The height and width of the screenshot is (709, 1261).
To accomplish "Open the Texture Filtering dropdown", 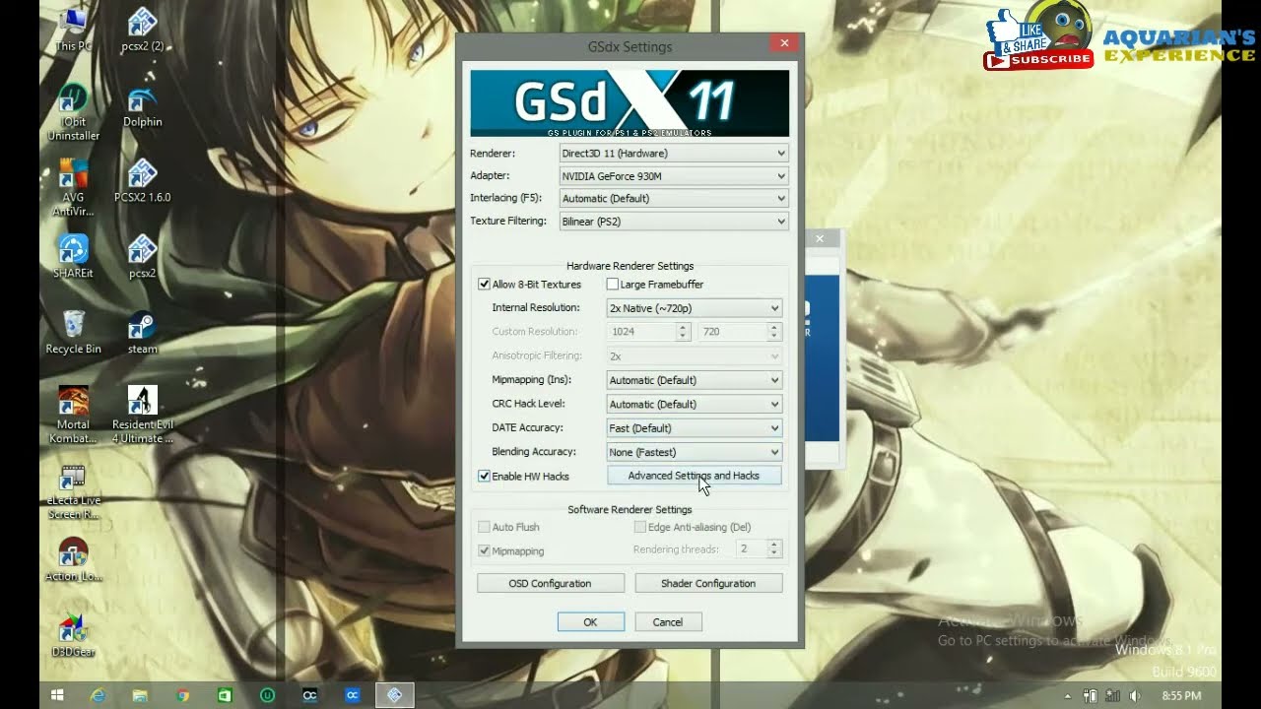I will click(x=673, y=222).
